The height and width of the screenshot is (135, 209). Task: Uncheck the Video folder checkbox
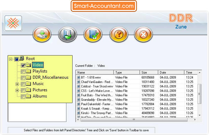pyautogui.click(x=23, y=65)
